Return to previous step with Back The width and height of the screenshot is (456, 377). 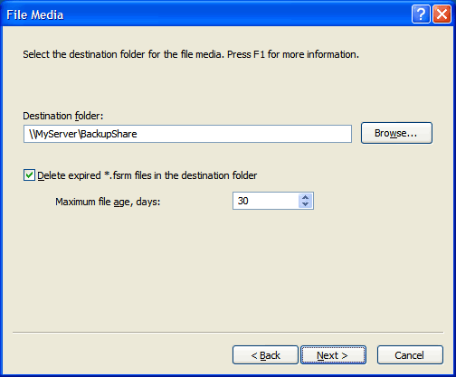(265, 355)
